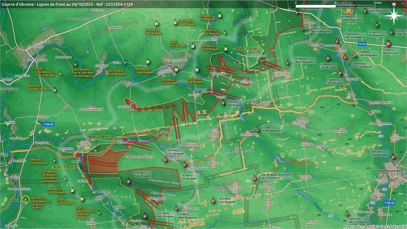Click the 57e Brigade Inf.Mot diamond marker
This screenshot has height=229, width=407.
(213, 201)
